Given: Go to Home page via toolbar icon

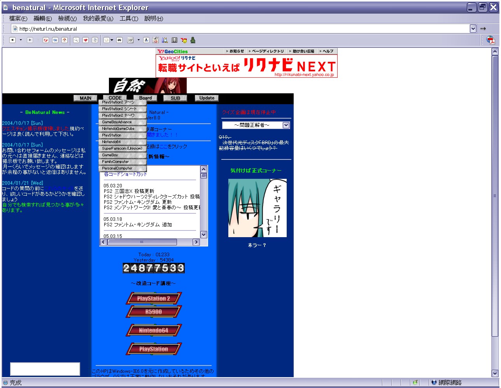Looking at the screenshot, I should (65, 40).
